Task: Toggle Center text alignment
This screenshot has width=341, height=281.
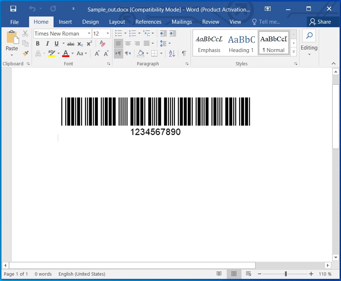Action: coord(128,43)
